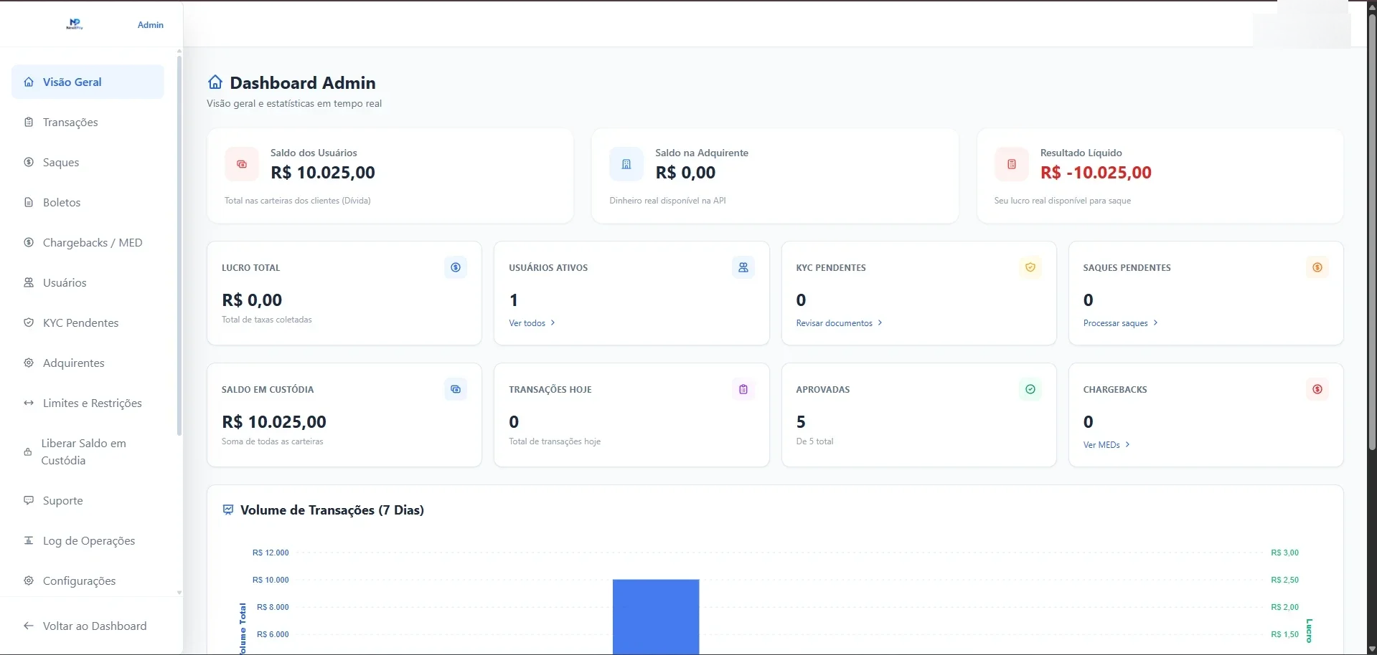Click the Visão Geral home icon in the sidebar
1377x655 pixels.
pos(29,82)
